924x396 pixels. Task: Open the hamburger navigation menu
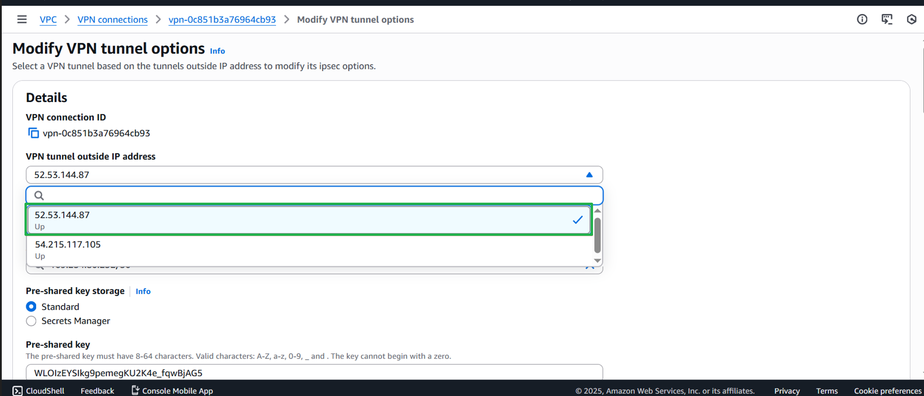coord(22,19)
